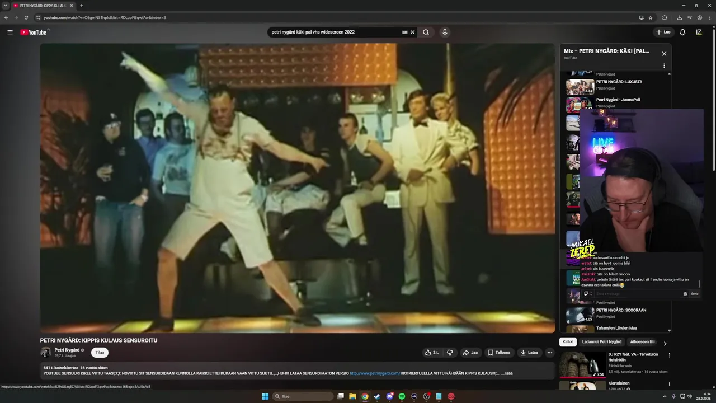Open the Kiertolainen video title
Image resolution: width=716 pixels, height=403 pixels.
click(x=619, y=383)
